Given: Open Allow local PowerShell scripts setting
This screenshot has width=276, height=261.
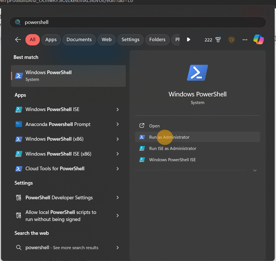Looking at the screenshot, I should tap(68, 216).
